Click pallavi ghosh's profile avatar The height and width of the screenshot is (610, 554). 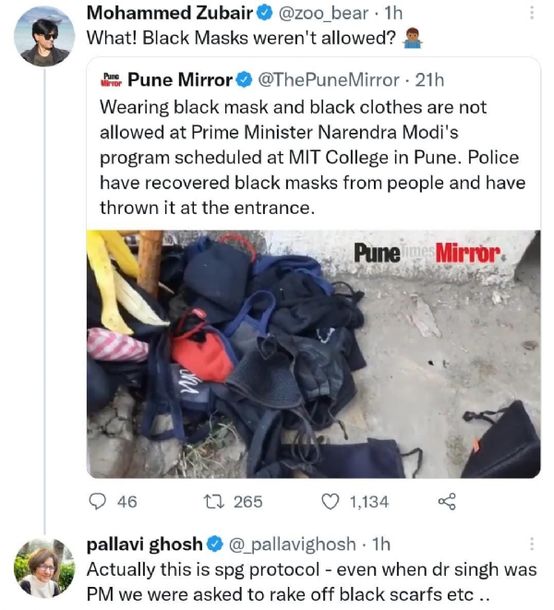[44, 565]
